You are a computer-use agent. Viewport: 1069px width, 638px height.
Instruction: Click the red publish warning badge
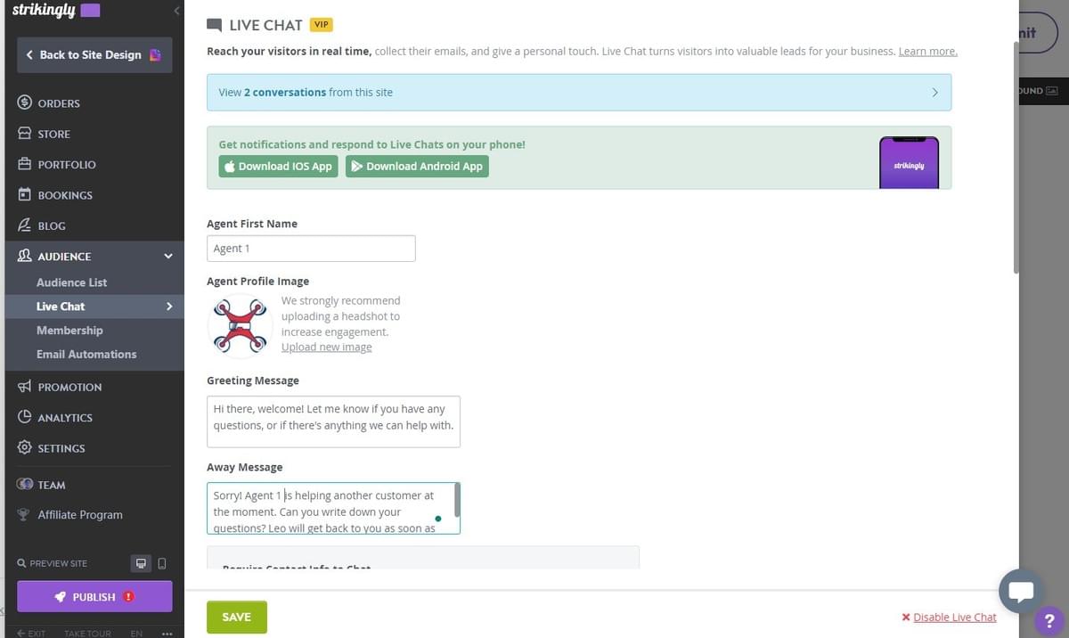(129, 596)
